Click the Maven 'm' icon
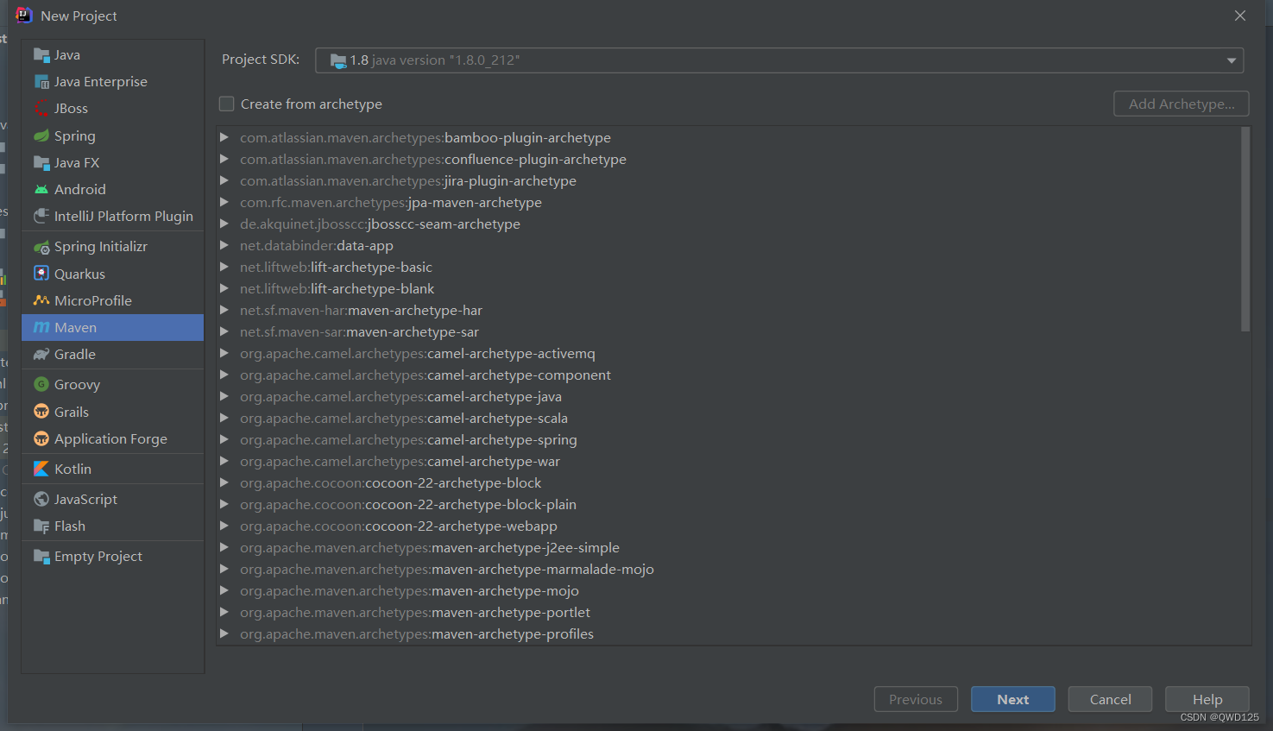The width and height of the screenshot is (1273, 731). [41, 327]
